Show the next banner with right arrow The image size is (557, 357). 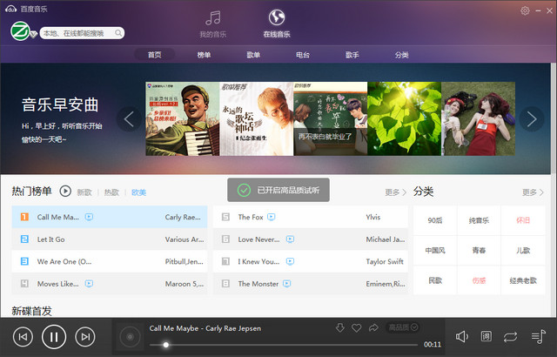[x=533, y=118]
